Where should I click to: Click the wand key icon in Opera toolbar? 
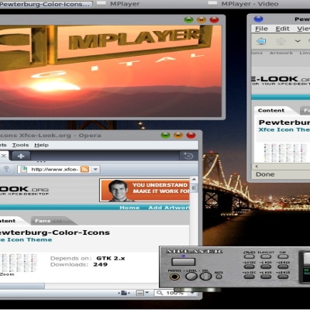(x=6, y=170)
